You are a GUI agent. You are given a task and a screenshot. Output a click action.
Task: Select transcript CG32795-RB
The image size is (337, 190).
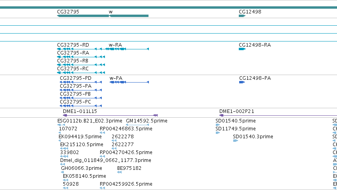point(72,61)
